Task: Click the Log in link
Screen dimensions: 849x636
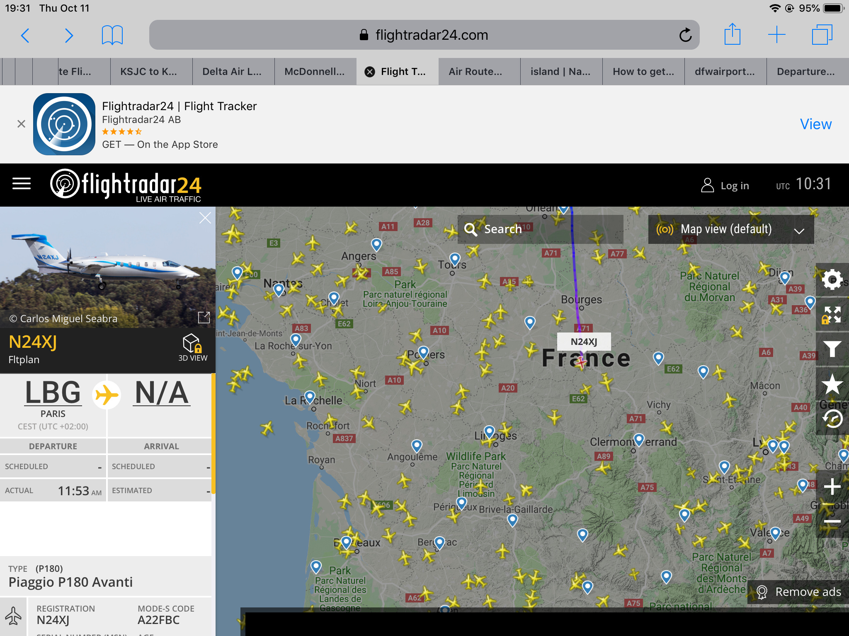Action: point(725,185)
